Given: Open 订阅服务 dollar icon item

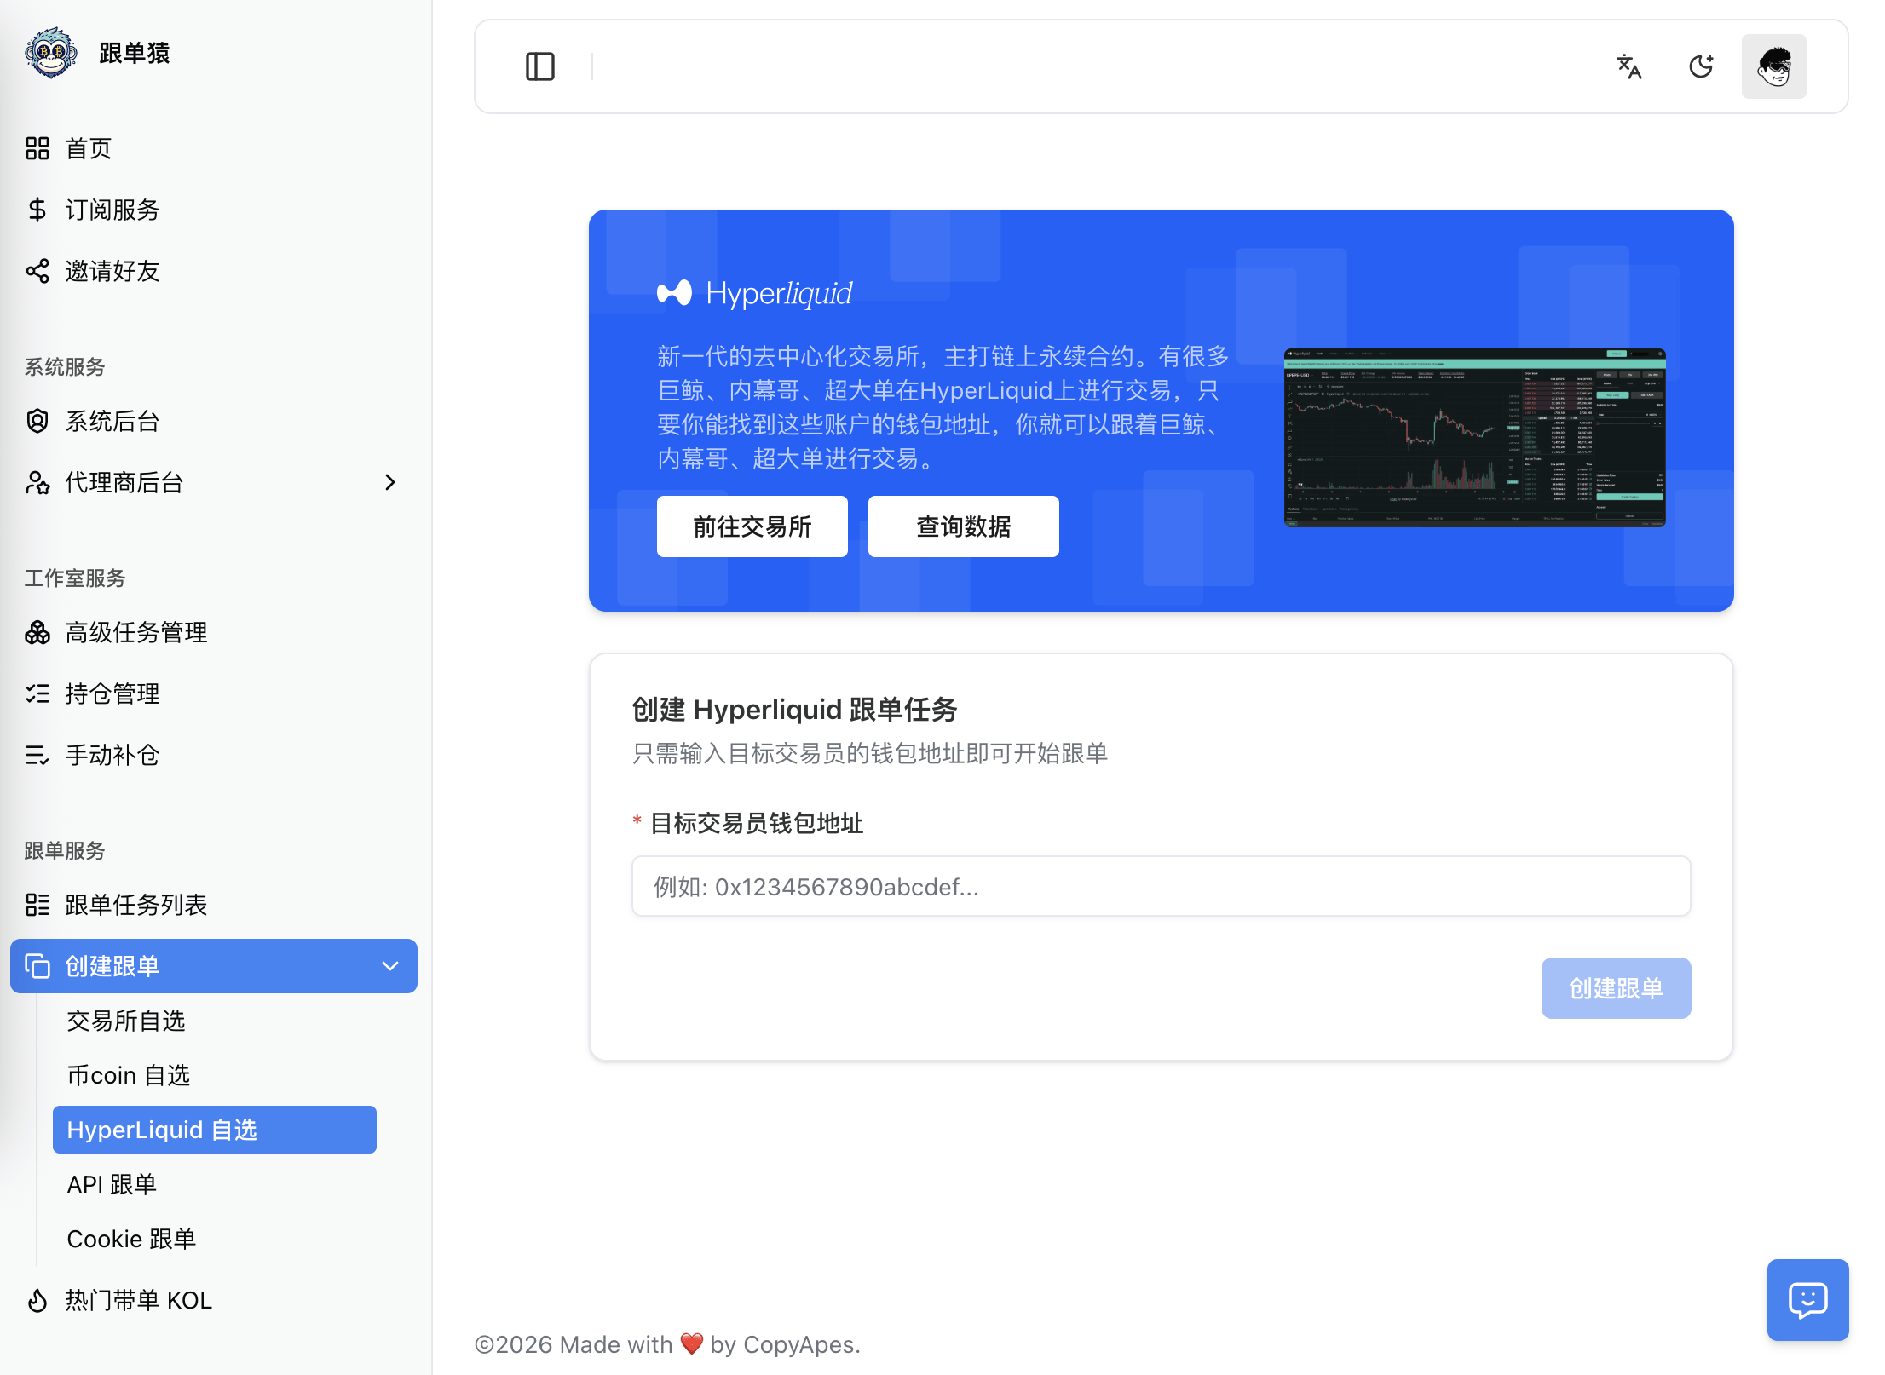Looking at the screenshot, I should tap(37, 210).
